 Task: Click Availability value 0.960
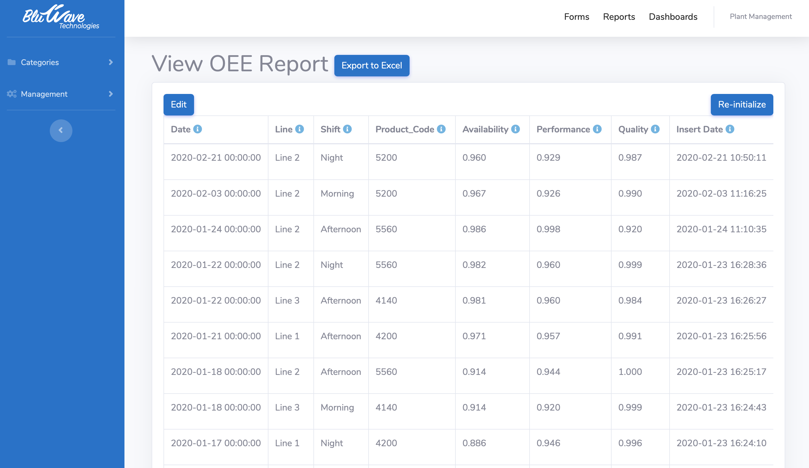[x=474, y=157]
